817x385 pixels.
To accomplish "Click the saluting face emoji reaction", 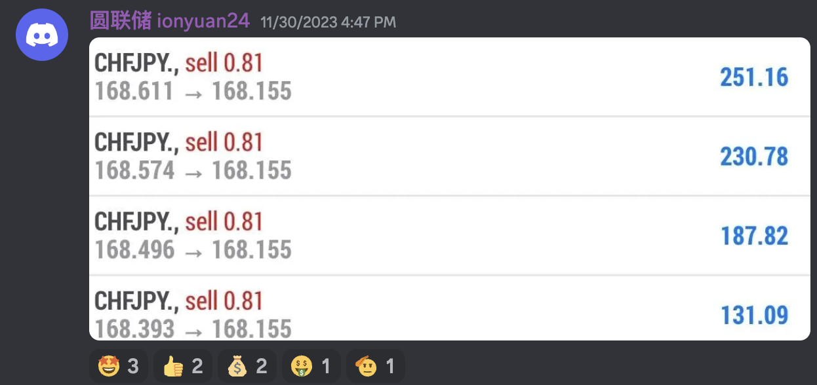I will coord(375,366).
